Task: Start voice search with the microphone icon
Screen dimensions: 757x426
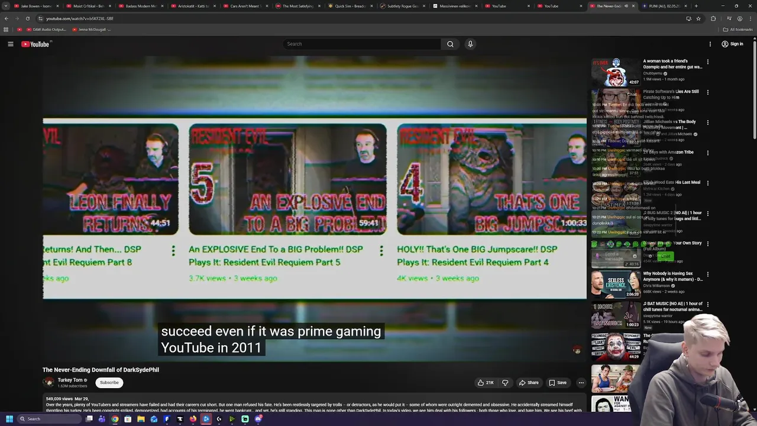Action: pos(470,44)
